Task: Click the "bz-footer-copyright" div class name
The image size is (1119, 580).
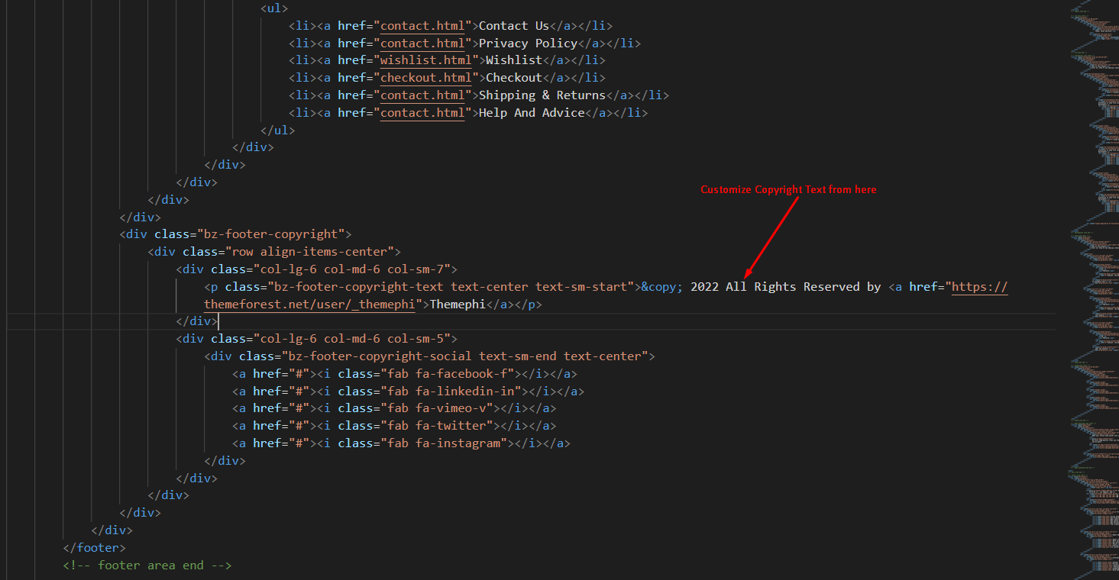Action: point(270,234)
